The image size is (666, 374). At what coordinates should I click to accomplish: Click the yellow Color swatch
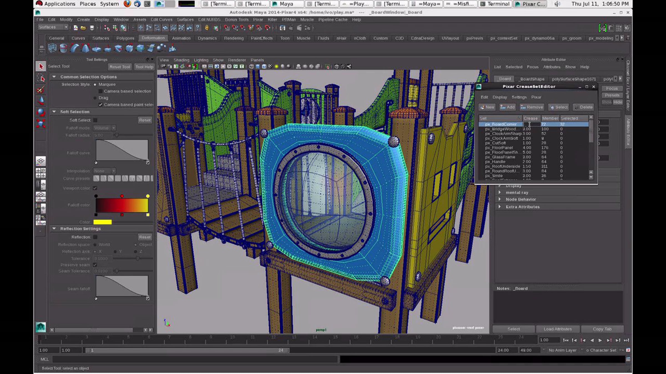coord(102,222)
